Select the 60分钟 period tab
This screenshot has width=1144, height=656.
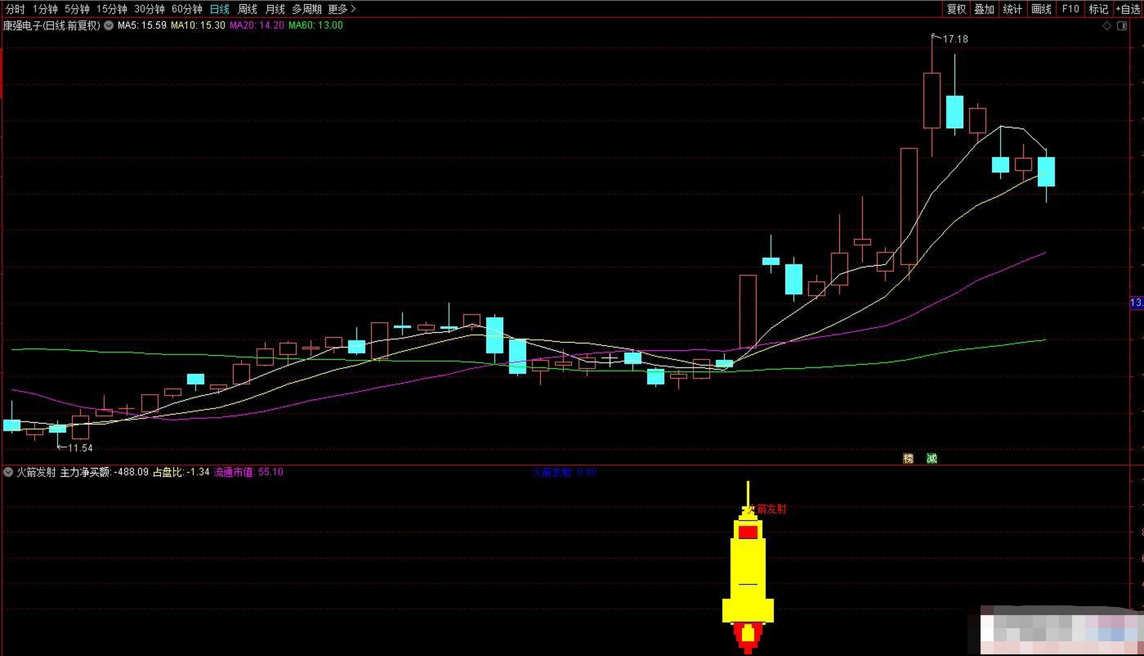(186, 9)
